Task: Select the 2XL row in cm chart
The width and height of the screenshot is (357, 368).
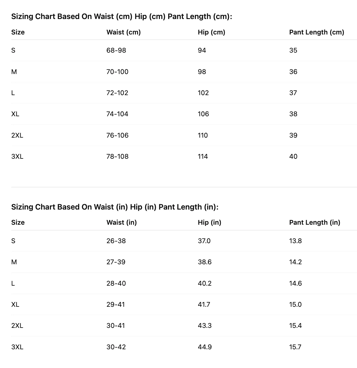Action: (x=184, y=135)
